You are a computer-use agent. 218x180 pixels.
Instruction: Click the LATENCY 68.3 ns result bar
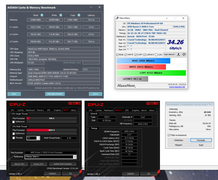tap(132, 79)
